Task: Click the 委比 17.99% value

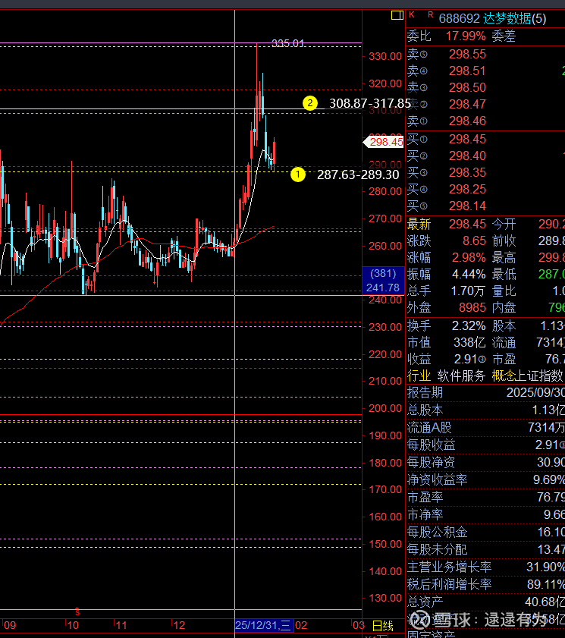Action: coord(466,36)
